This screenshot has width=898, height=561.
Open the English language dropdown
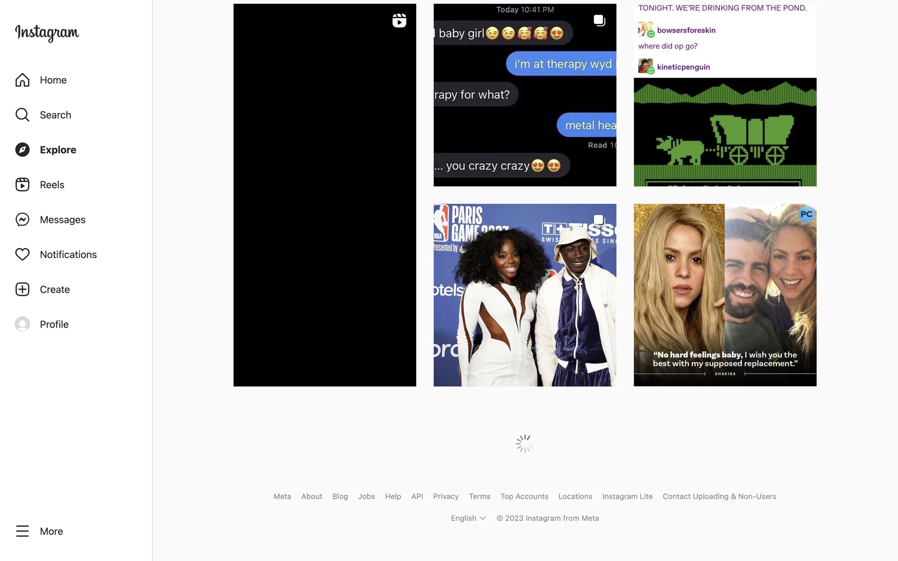(468, 518)
